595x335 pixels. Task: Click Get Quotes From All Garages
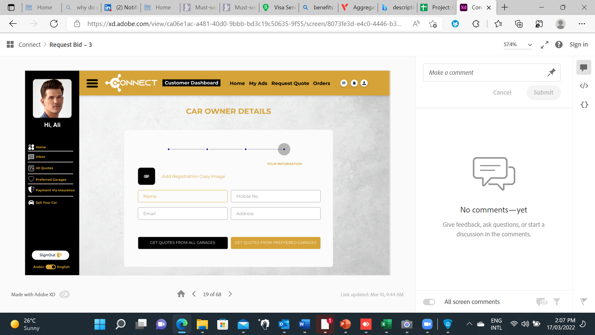183,243
